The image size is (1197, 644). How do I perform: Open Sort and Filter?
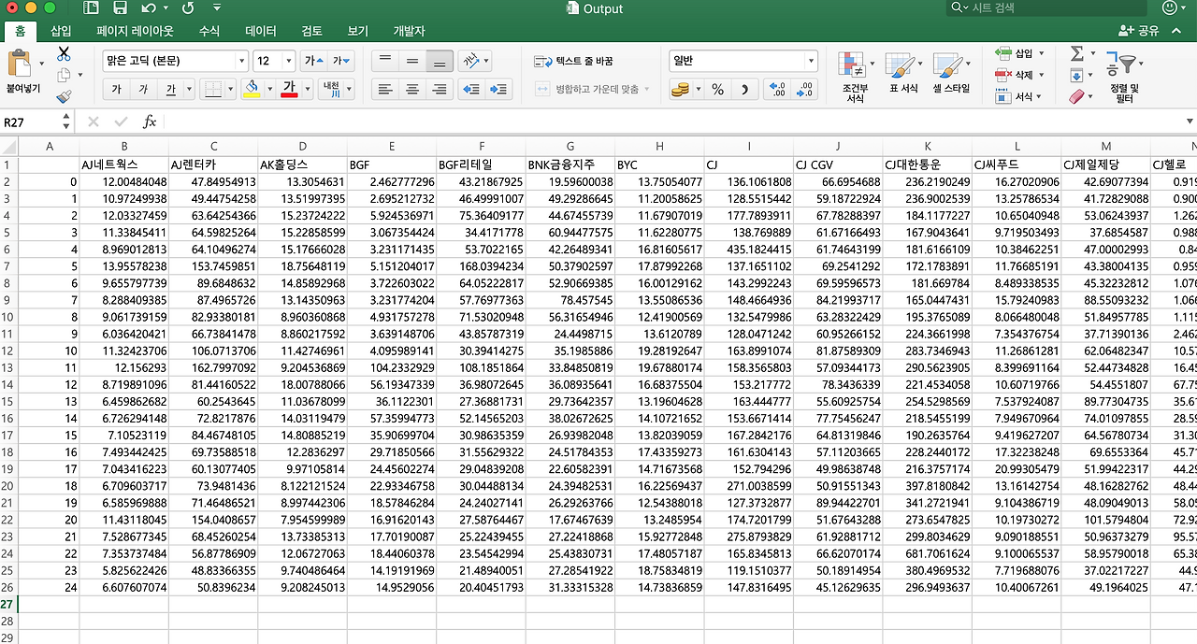click(1124, 78)
